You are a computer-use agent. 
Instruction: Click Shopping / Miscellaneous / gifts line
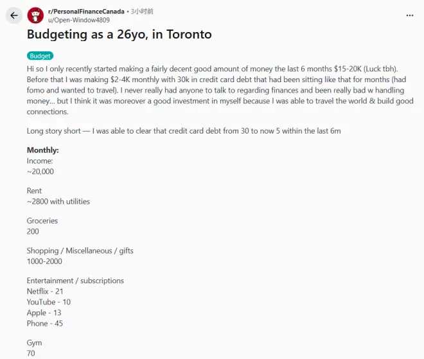click(x=80, y=251)
